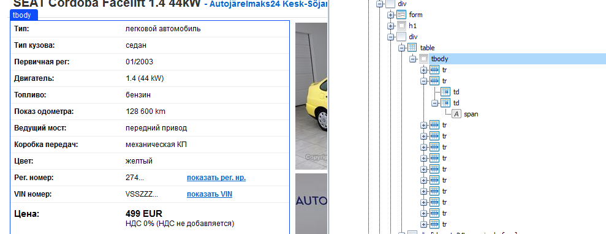
Task: Select the span tree item label
Action: 471,115
